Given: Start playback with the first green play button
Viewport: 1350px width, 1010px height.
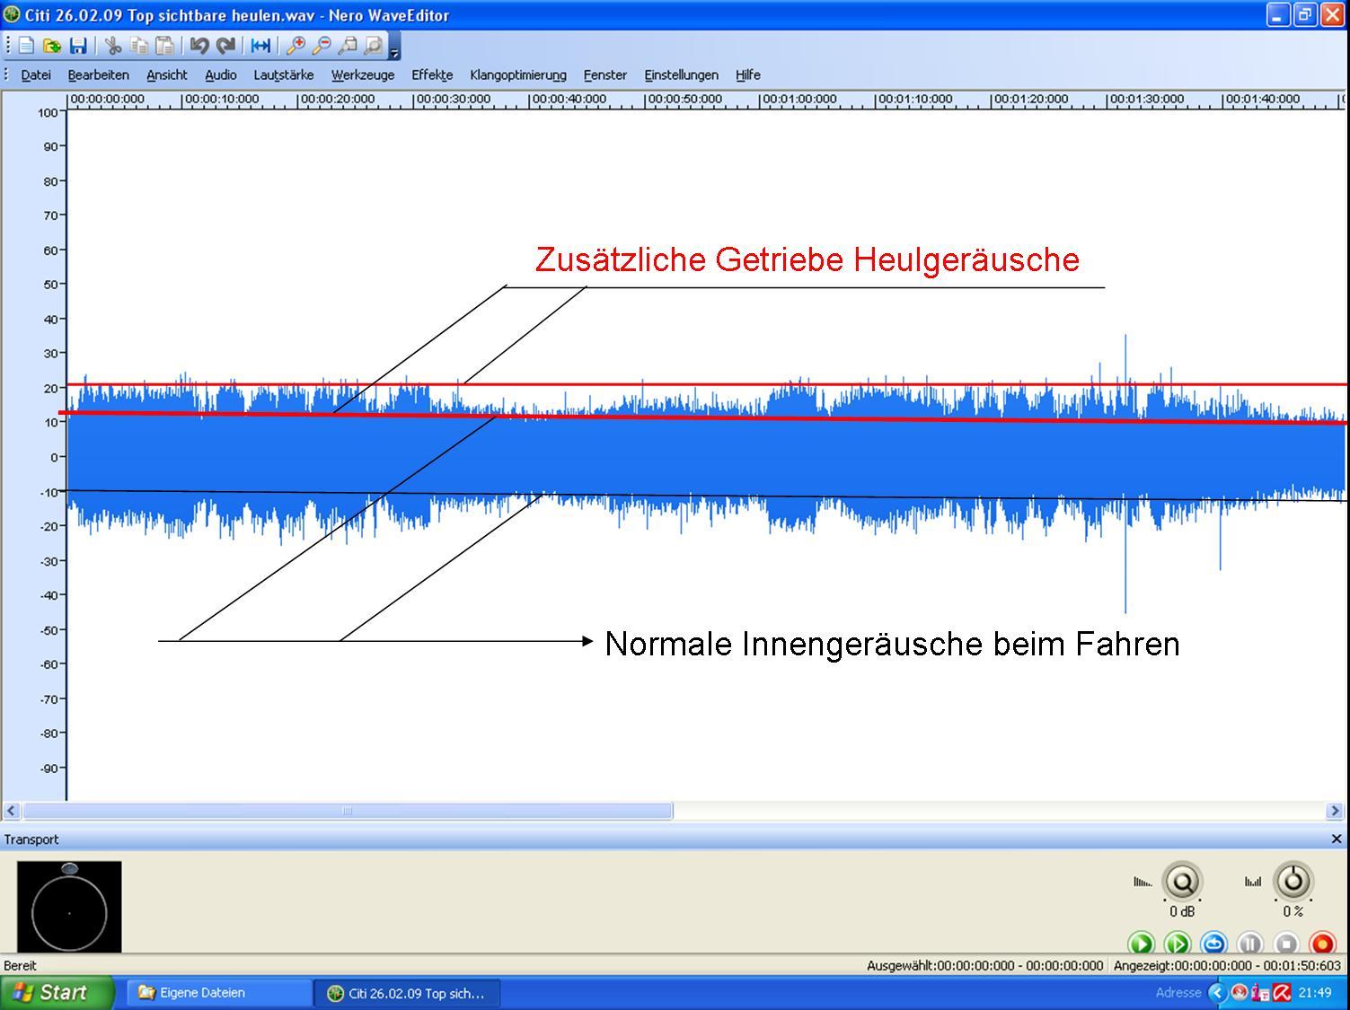Looking at the screenshot, I should [x=1141, y=944].
